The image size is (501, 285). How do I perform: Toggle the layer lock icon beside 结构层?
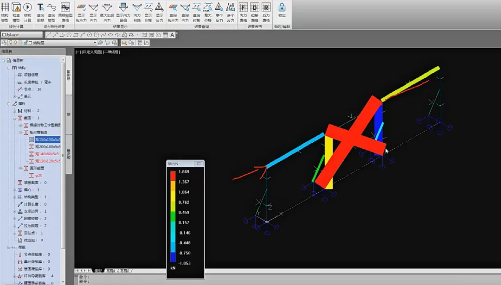tap(25, 43)
